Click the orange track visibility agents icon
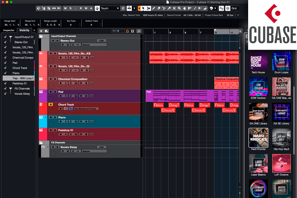This screenshot has height=198, width=297. 127,31
